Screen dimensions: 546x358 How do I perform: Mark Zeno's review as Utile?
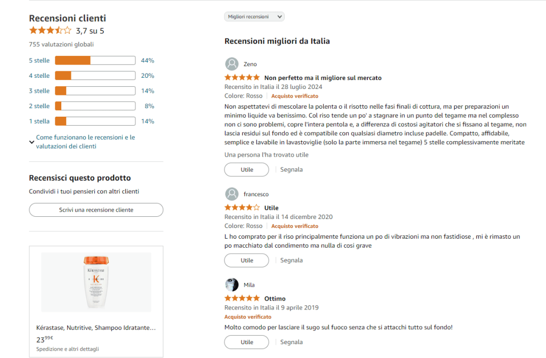click(246, 169)
